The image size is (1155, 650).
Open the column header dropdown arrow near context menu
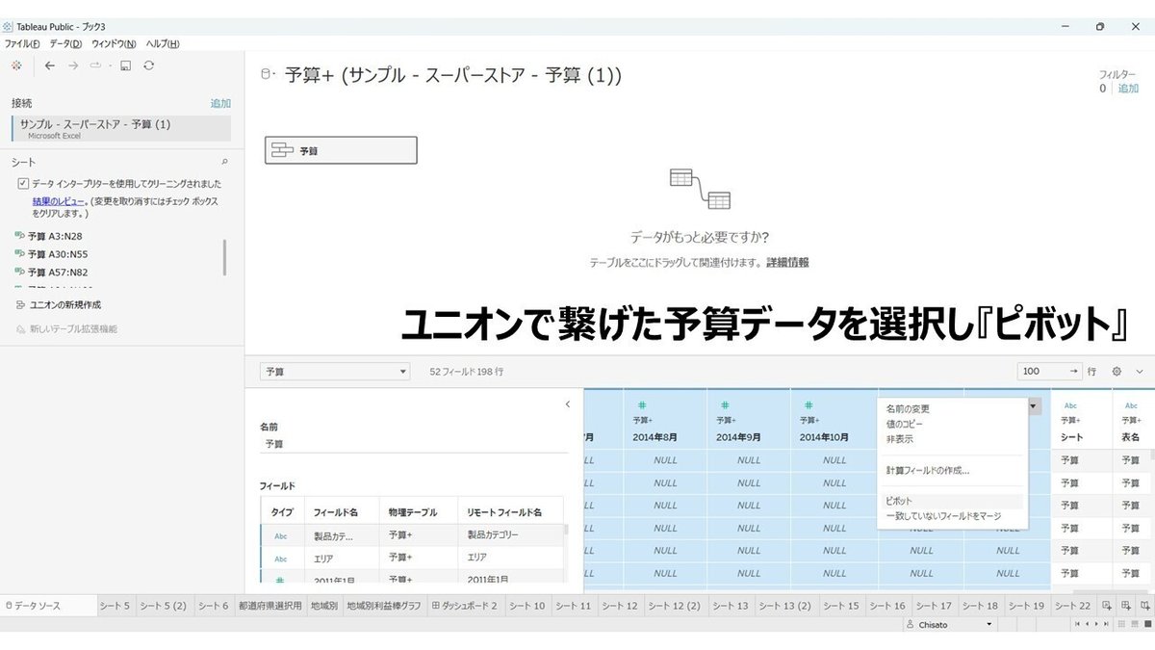(1034, 406)
